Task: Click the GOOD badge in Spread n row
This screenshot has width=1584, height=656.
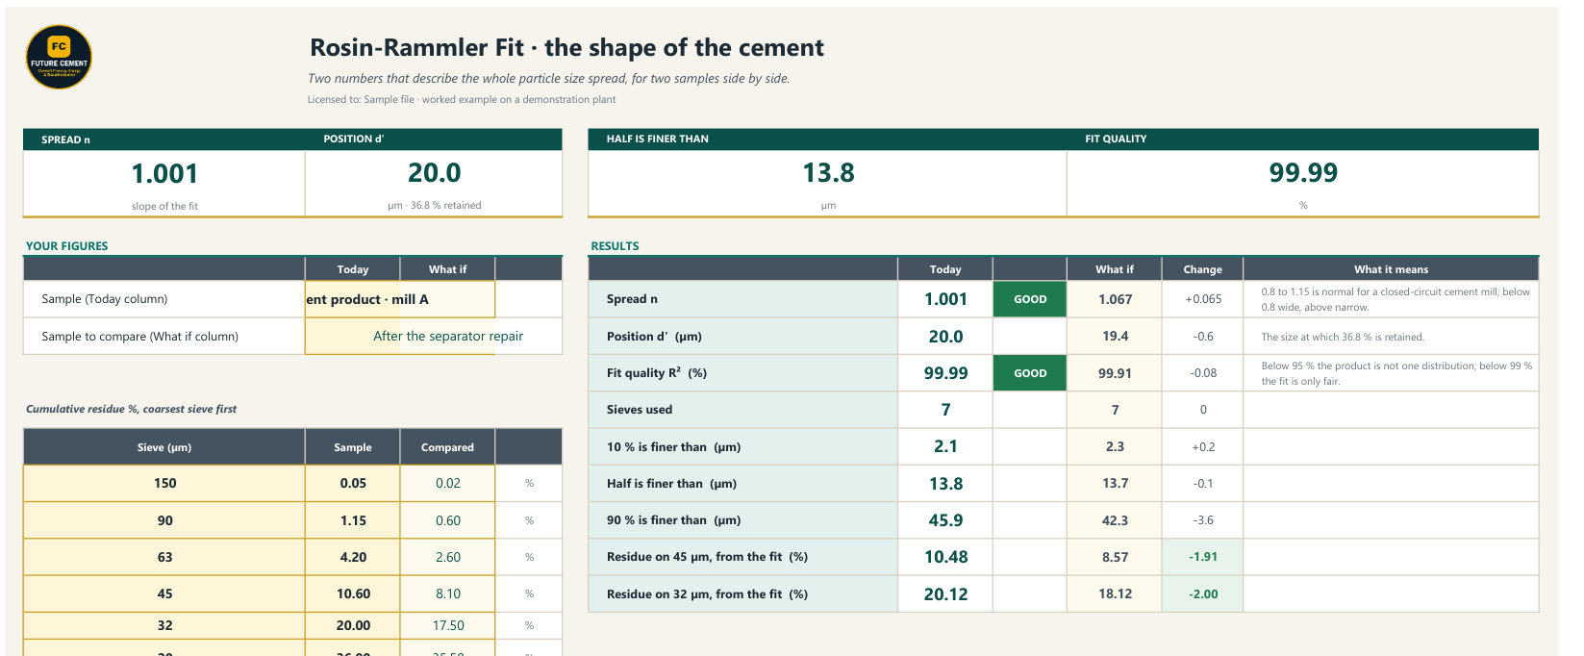Action: tap(1030, 299)
